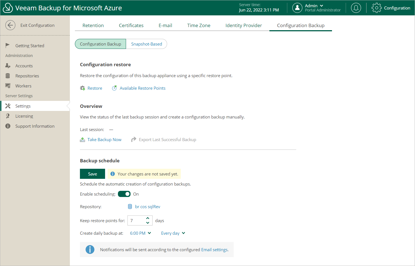Open Available Restore Points link

click(x=143, y=88)
